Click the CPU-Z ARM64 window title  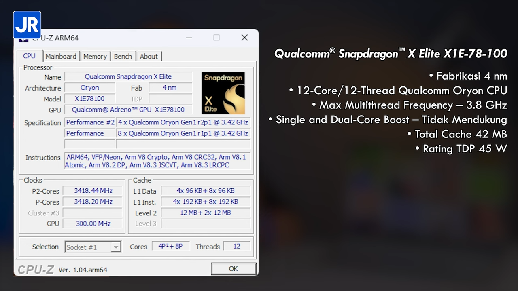(x=55, y=38)
